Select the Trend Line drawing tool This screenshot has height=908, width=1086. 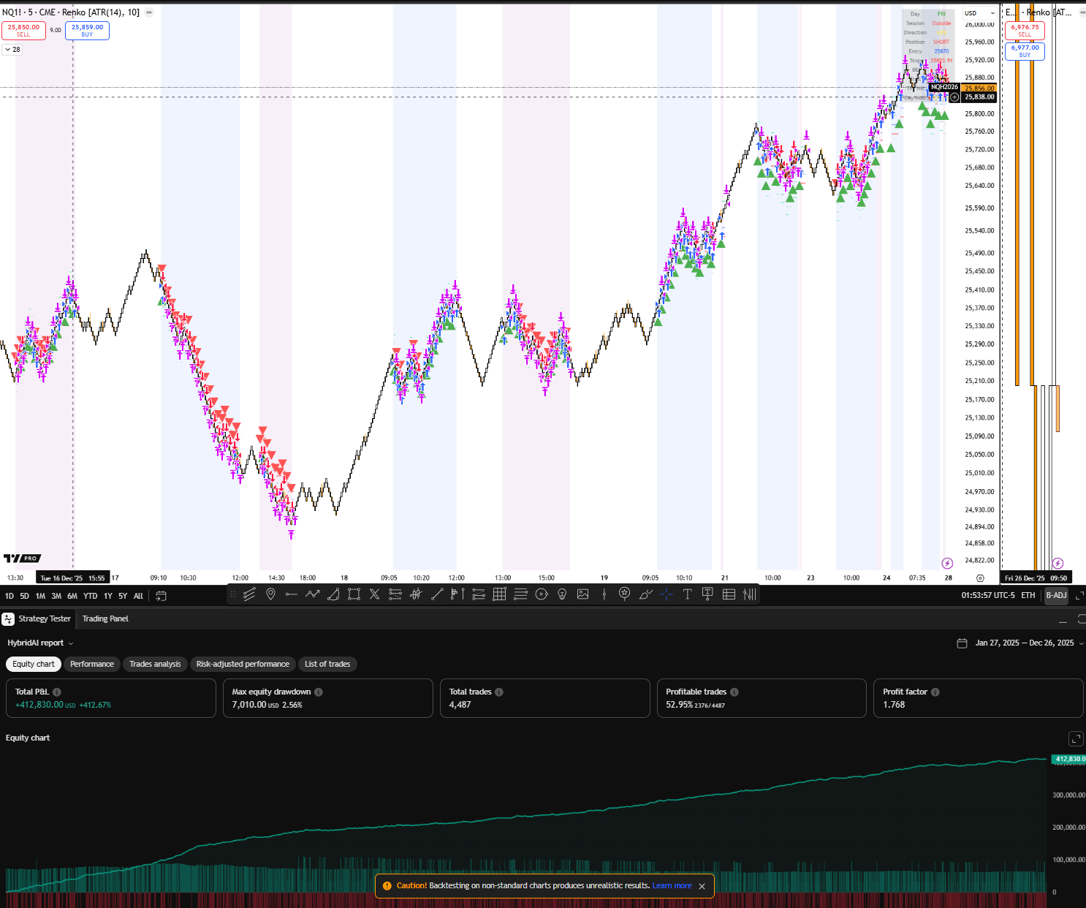pyautogui.click(x=436, y=594)
